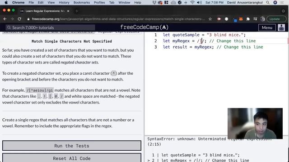
Task: Click the Siri icon in menu bar
Action: coord(275,2)
